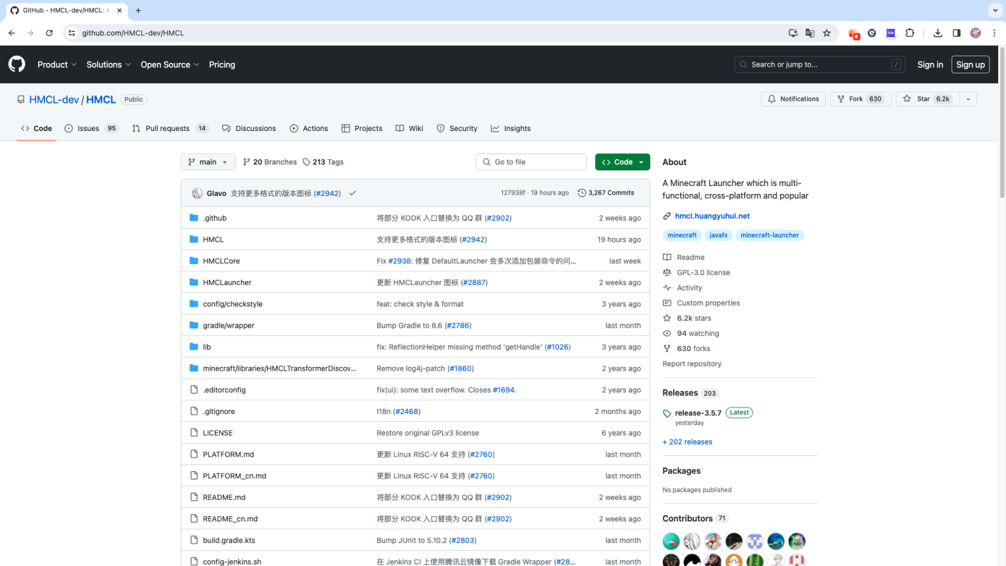Image resolution: width=1006 pixels, height=566 pixels.
Task: Open the Chrome downloads icon
Action: (938, 33)
